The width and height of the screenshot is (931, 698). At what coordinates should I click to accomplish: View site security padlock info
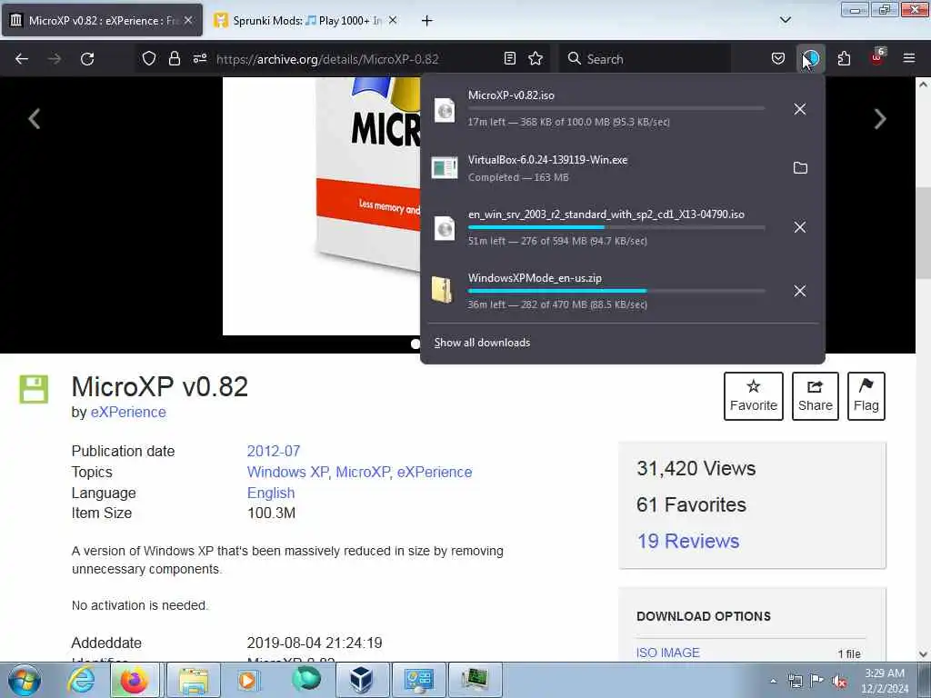[174, 58]
